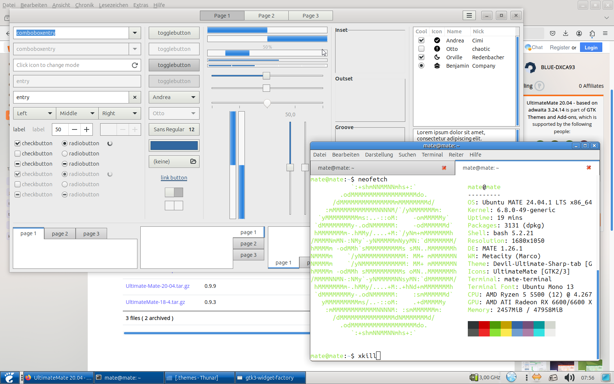Viewport: 614px width, 384px height.
Task: Toggle the Cool checkbox for Orville
Action: tap(421, 57)
